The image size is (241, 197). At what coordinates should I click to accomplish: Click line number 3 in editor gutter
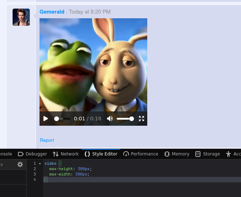pos(35,174)
